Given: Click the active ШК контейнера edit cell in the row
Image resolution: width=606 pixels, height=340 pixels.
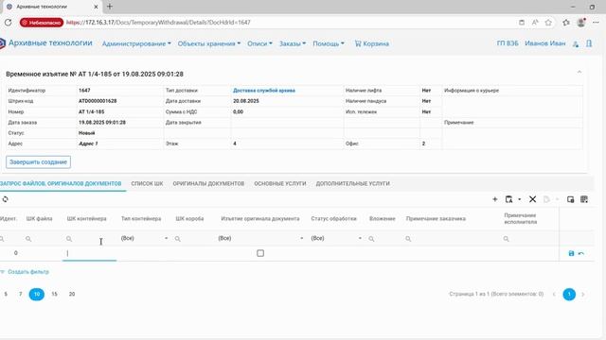Looking at the screenshot, I should [90, 253].
